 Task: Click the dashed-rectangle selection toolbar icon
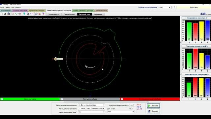[13, 14]
